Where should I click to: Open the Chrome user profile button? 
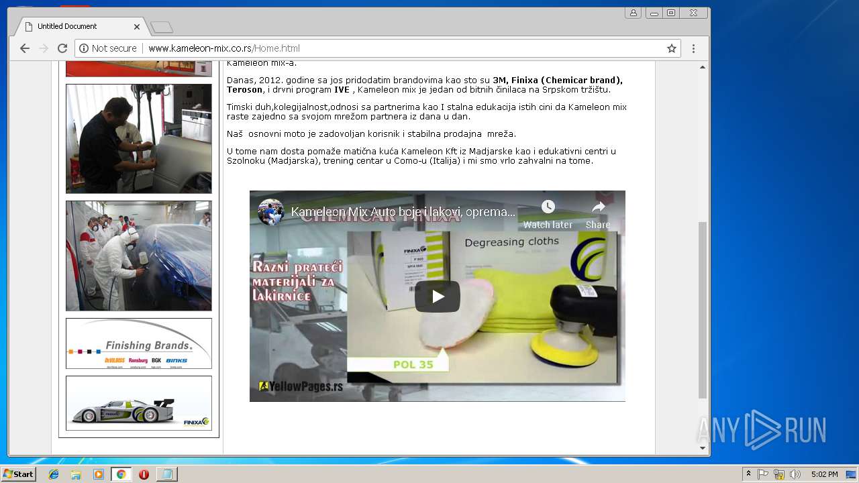click(x=633, y=13)
